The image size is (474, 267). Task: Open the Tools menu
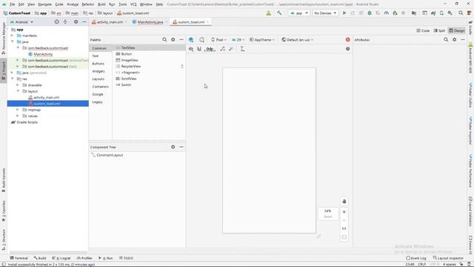pos(122,4)
